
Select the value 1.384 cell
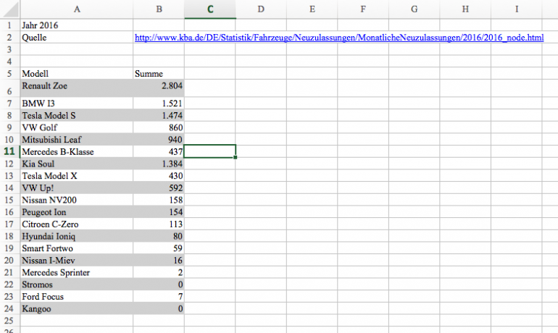[159, 164]
